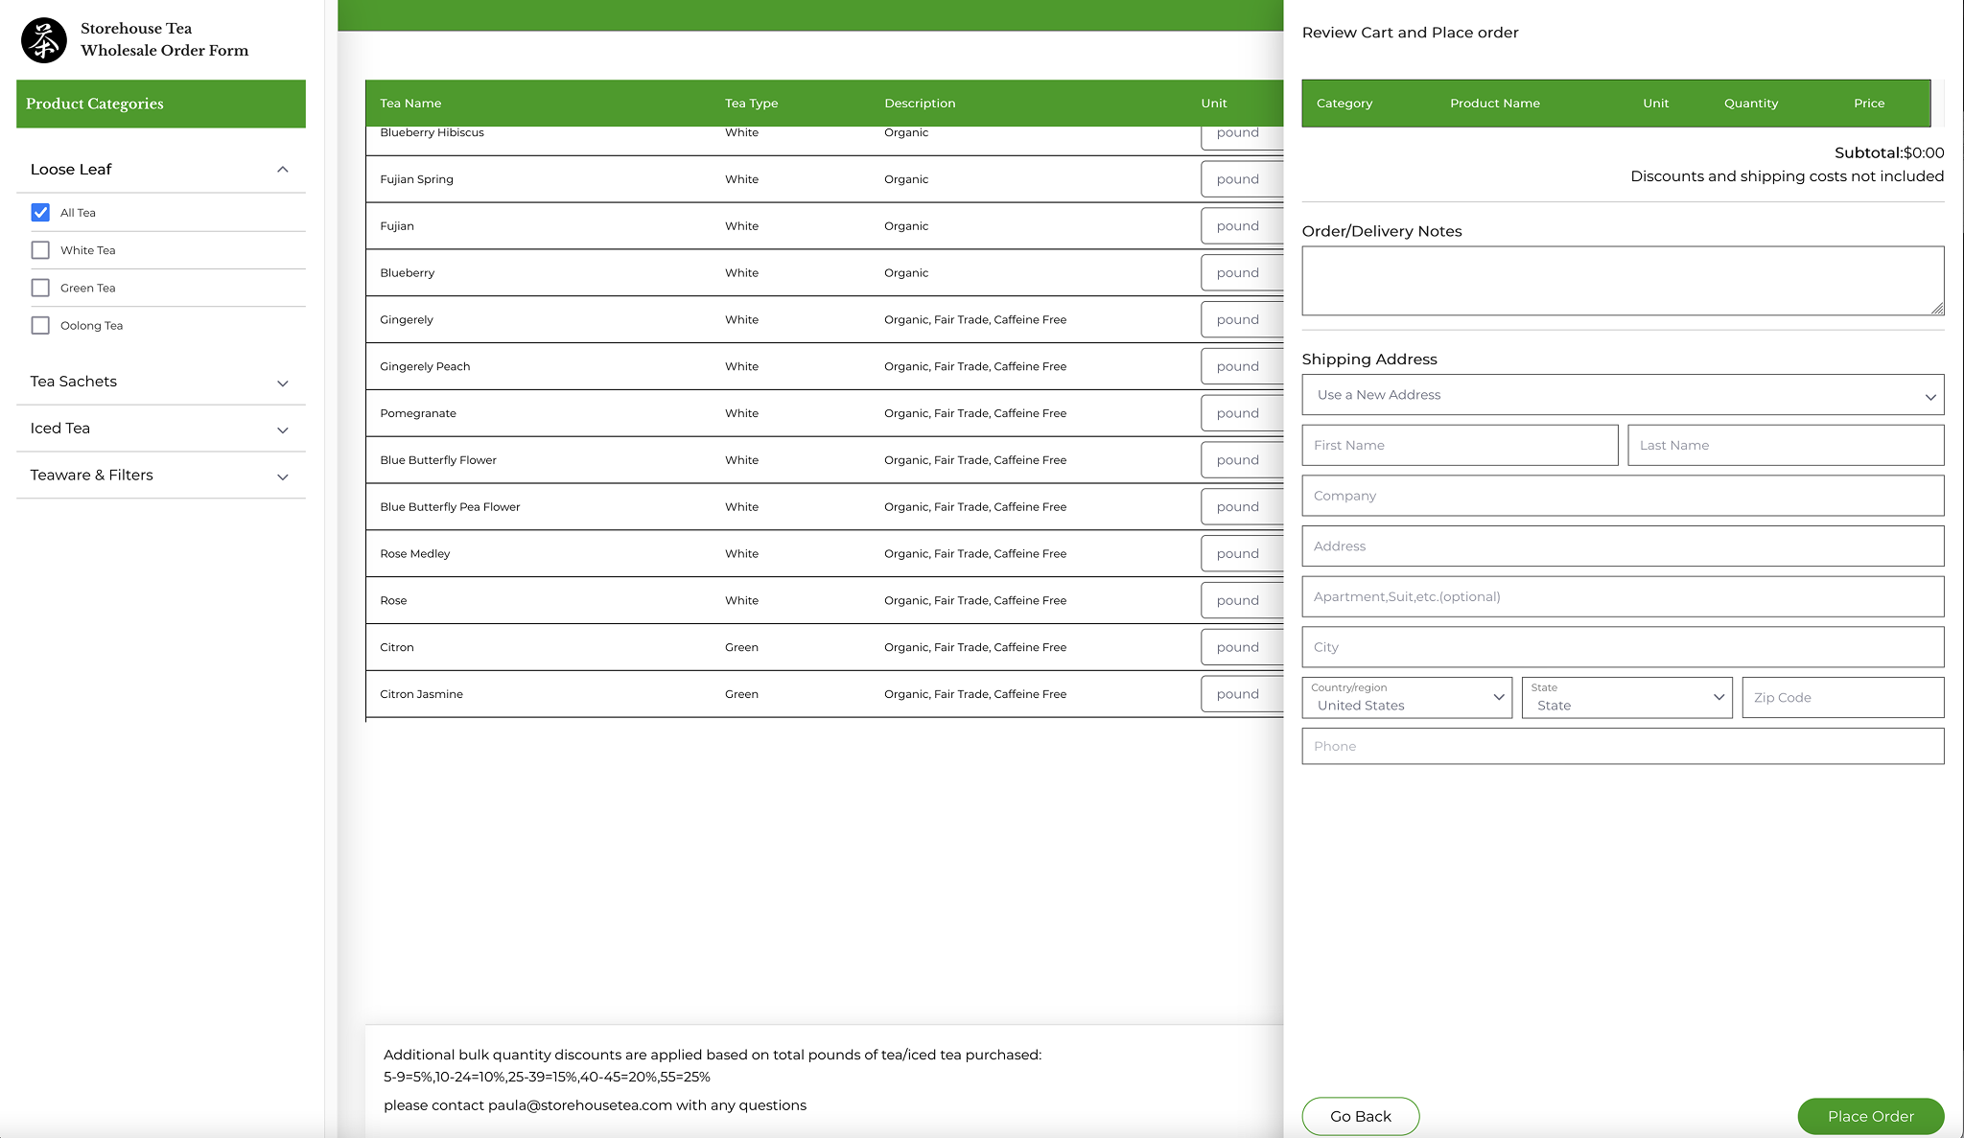Click the Go Back button
The width and height of the screenshot is (1964, 1138).
click(1360, 1116)
